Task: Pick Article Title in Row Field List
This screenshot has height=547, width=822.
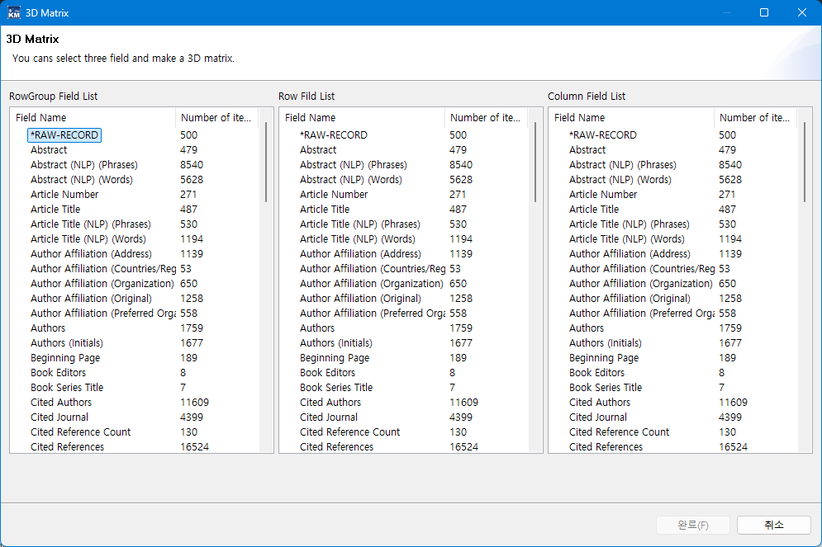Action: click(x=325, y=210)
